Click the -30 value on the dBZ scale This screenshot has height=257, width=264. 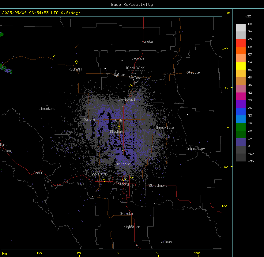pos(251,161)
